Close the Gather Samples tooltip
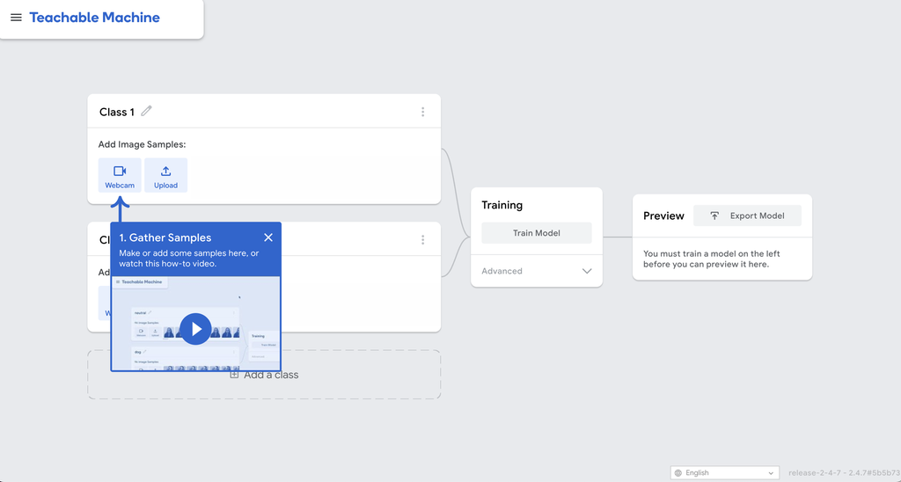 [268, 237]
